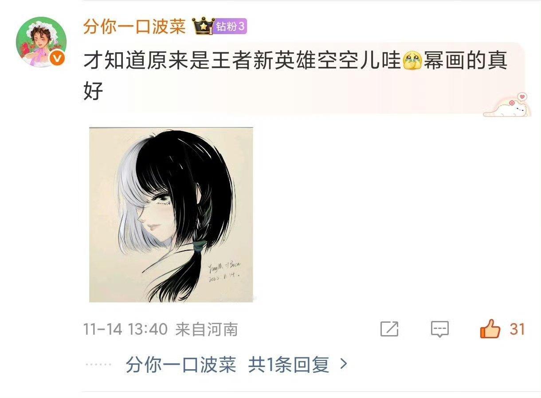
Task: Toggle the thumbs-up like button
Action: coord(490,329)
